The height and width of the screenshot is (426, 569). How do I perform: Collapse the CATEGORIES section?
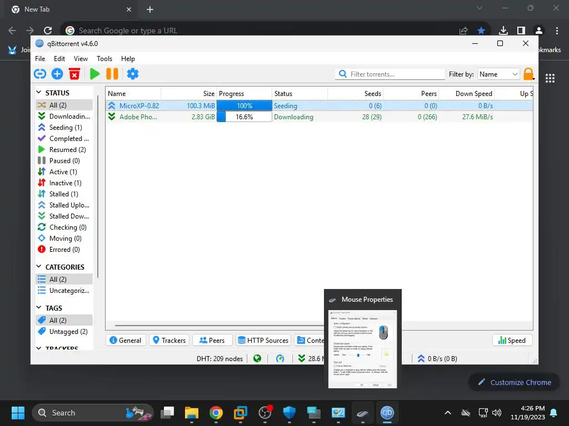39,267
